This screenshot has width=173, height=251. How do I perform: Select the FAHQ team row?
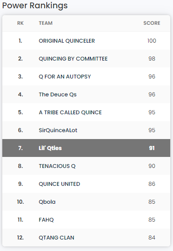(86, 220)
